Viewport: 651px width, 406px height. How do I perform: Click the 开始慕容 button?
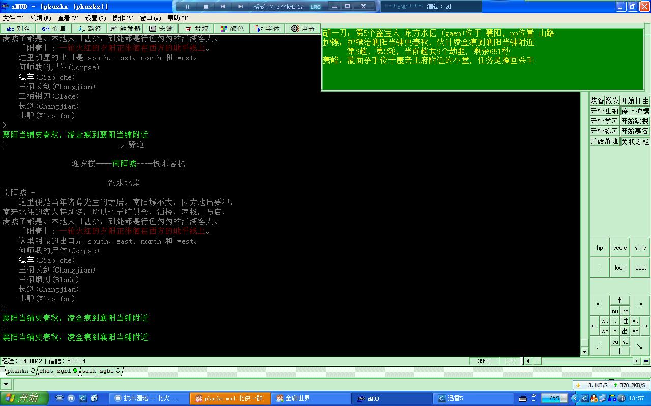tap(635, 131)
